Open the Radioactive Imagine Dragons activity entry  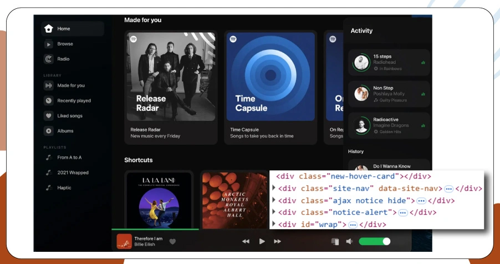(x=388, y=125)
